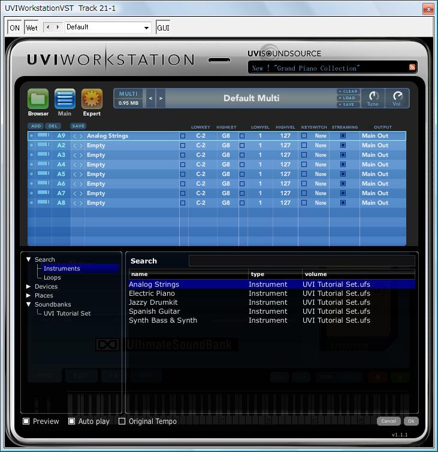Open the Browser folder icon
Image resolution: width=438 pixels, height=452 pixels.
pyautogui.click(x=38, y=99)
